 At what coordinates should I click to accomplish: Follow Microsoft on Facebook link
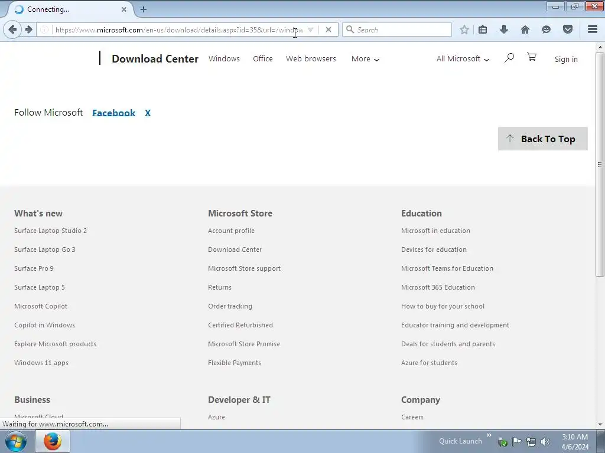coord(114,113)
